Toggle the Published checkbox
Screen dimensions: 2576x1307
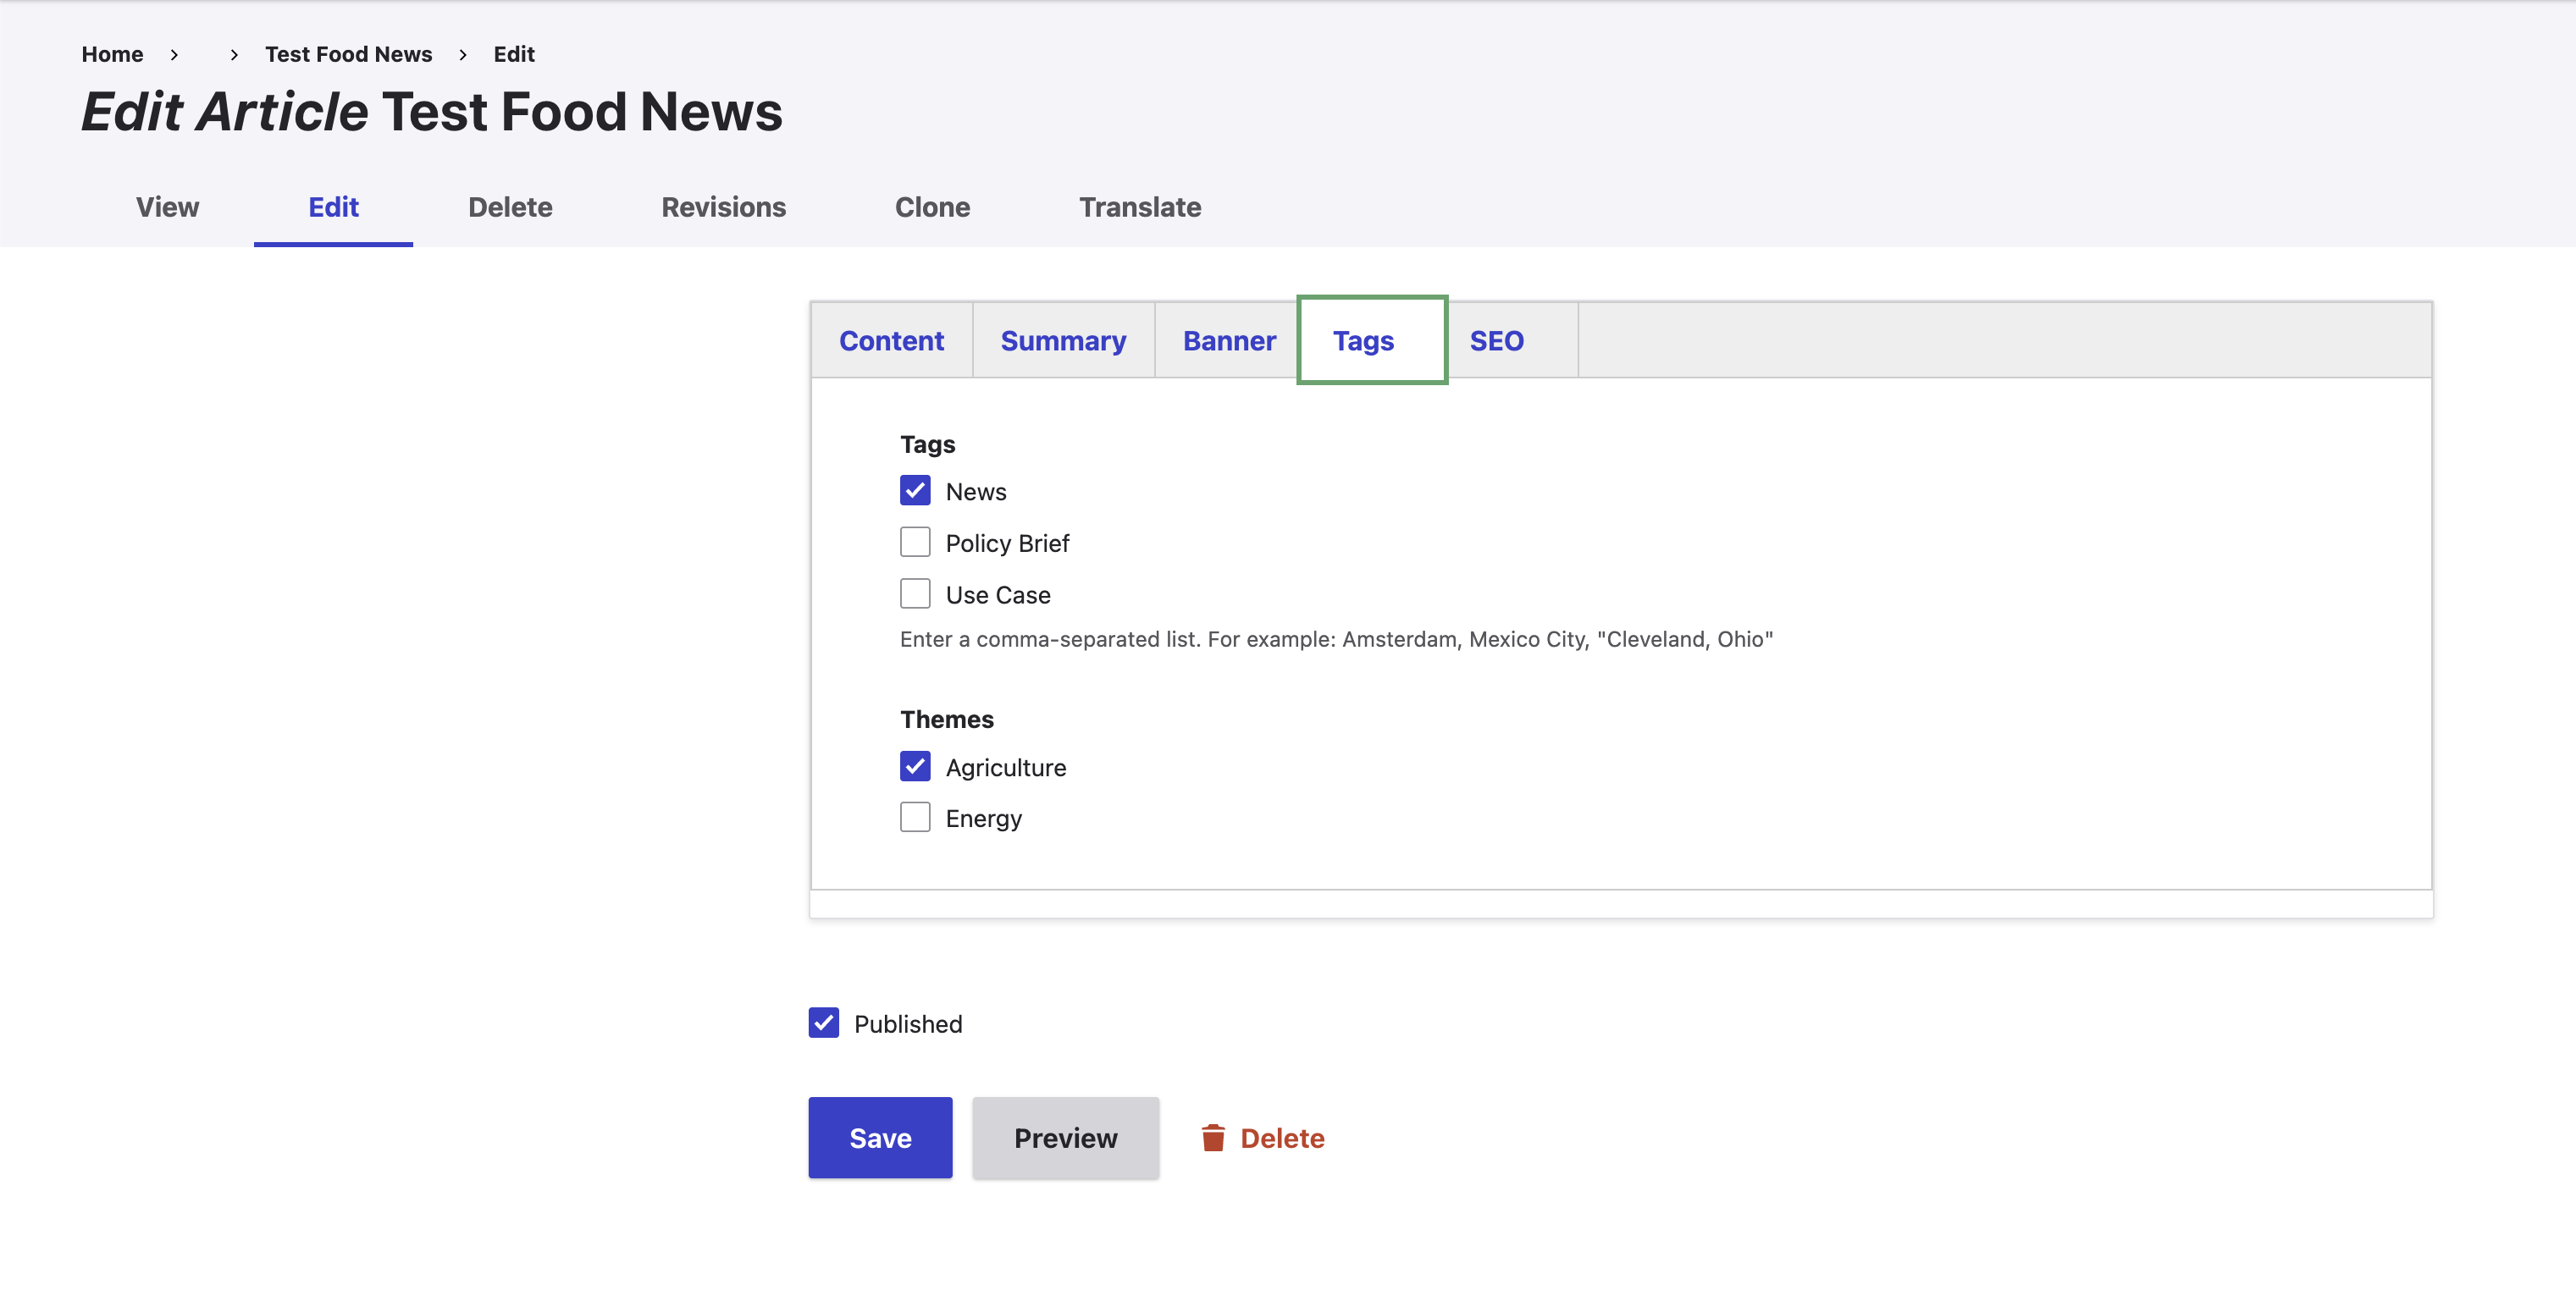tap(824, 1023)
